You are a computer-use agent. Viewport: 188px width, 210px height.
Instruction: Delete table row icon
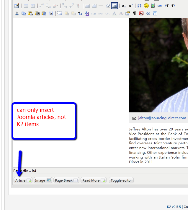pyautogui.click(x=55, y=6)
